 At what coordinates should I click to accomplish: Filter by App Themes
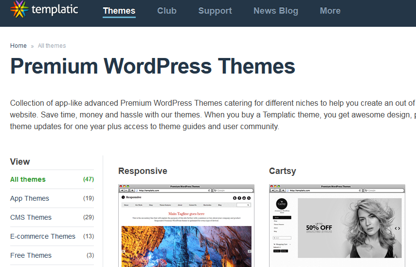30,198
